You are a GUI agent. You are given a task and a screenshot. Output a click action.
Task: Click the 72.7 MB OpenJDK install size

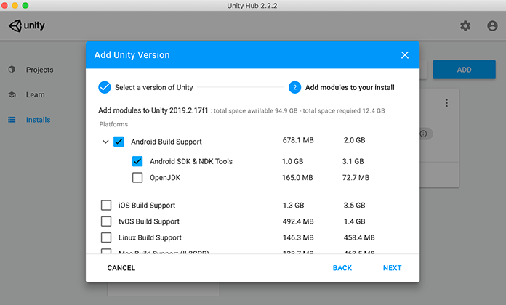coord(356,178)
